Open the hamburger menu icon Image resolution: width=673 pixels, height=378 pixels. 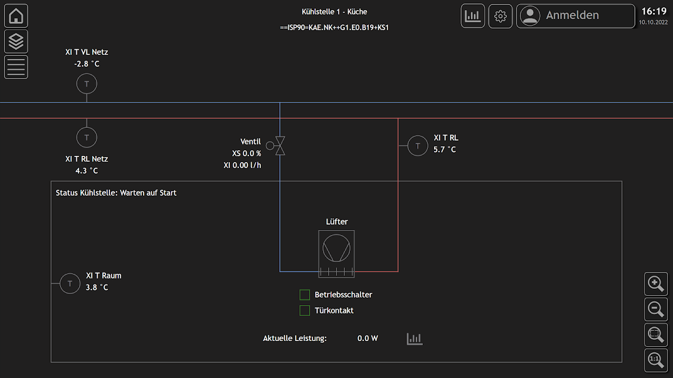pyautogui.click(x=16, y=67)
